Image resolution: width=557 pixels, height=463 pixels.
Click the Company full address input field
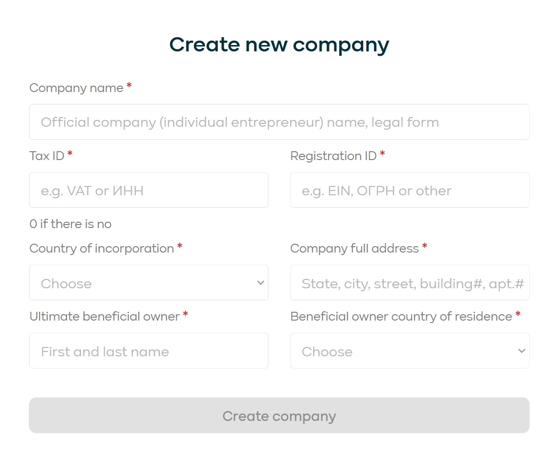coord(410,282)
